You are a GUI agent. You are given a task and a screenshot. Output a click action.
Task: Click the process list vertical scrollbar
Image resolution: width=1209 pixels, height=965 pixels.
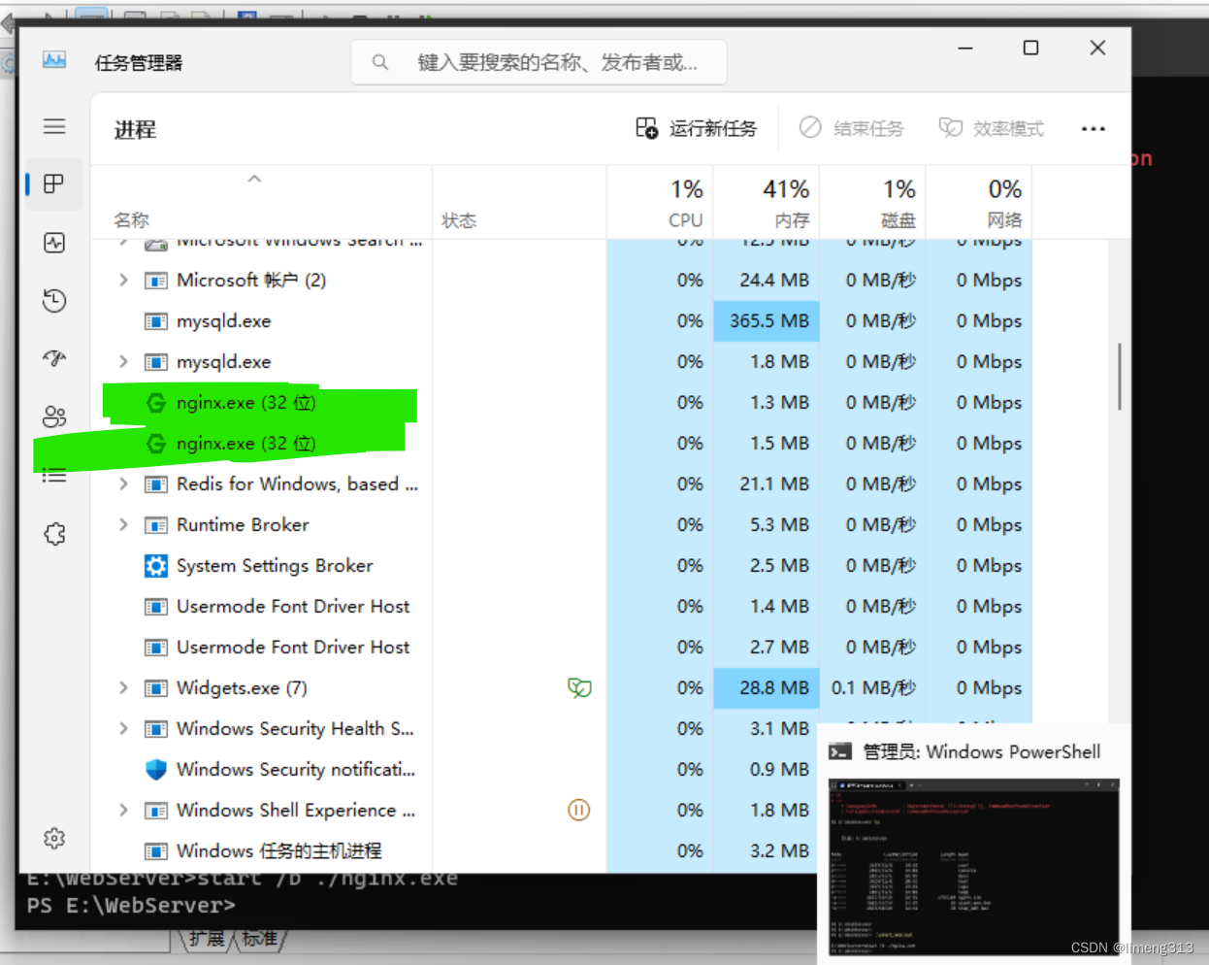(1119, 376)
